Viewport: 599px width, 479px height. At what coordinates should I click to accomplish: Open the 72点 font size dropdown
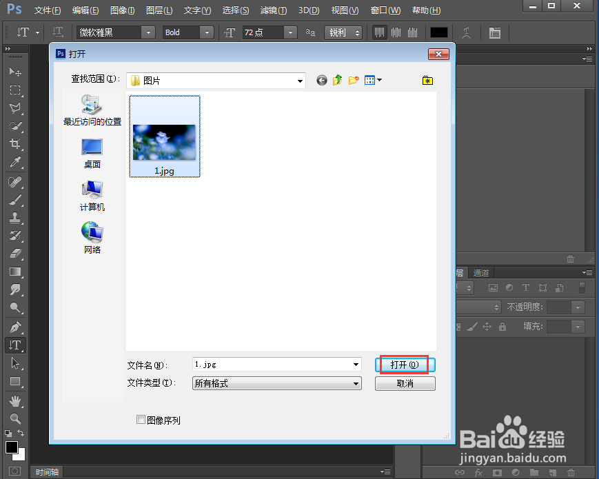coord(290,33)
